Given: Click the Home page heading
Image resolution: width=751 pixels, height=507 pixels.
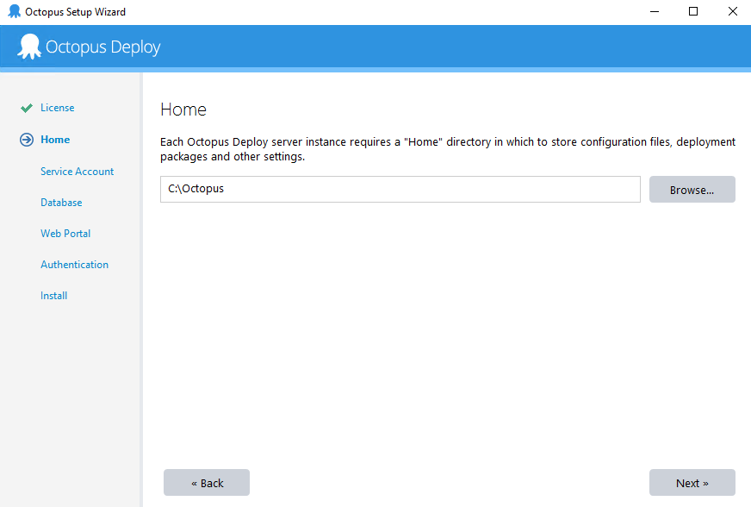Looking at the screenshot, I should 183,110.
